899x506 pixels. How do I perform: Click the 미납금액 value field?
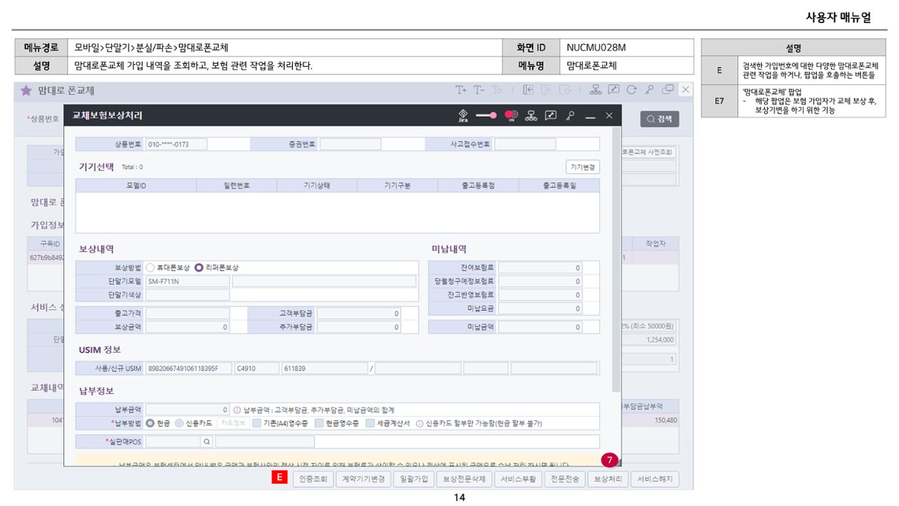540,327
